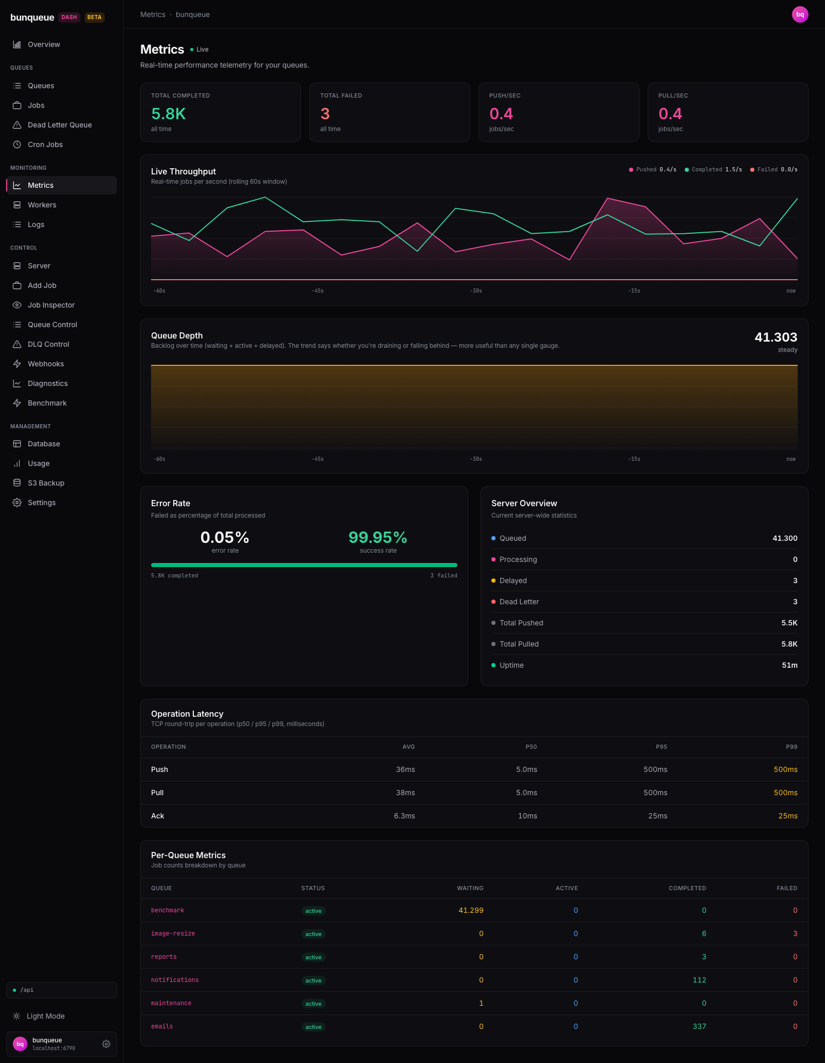Screen dimensions: 825x1063
Task: Click the Pull/Sec 0.4 card
Action: (728, 112)
